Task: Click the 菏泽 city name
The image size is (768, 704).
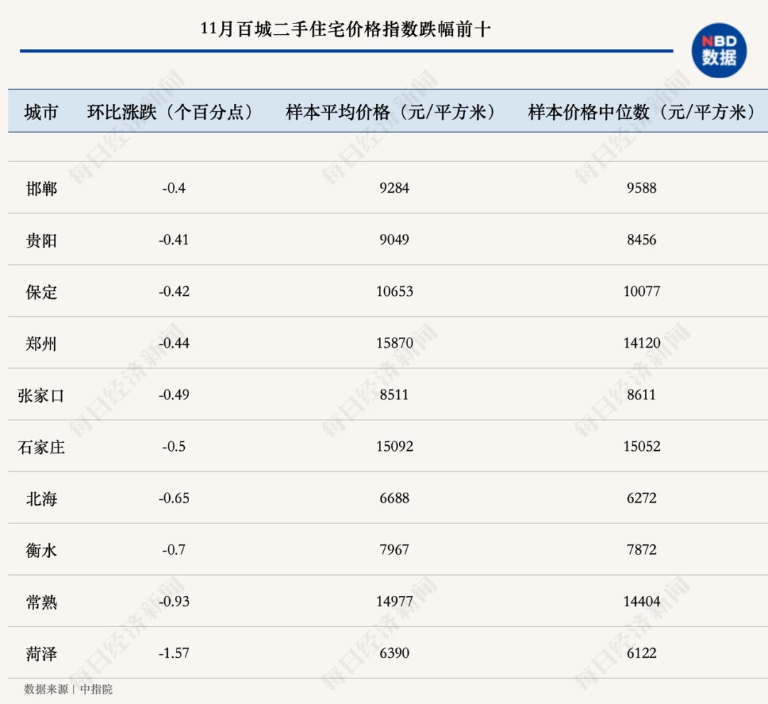Action: tap(41, 654)
